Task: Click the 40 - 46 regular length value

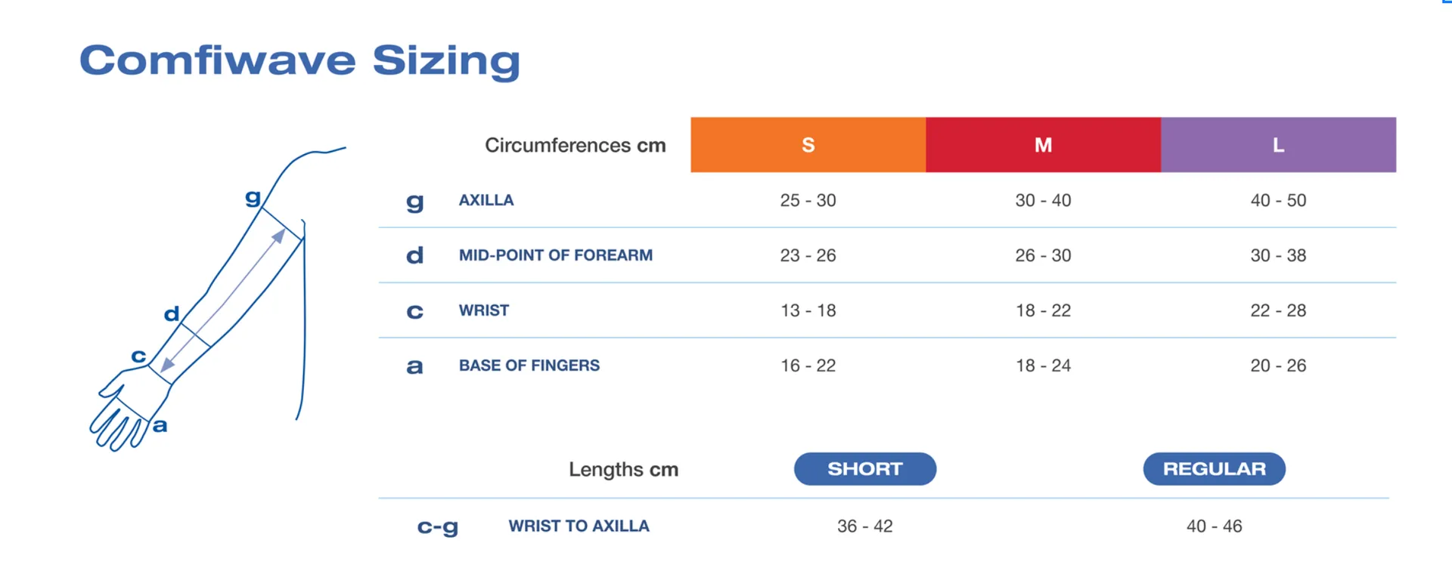Action: [1214, 526]
